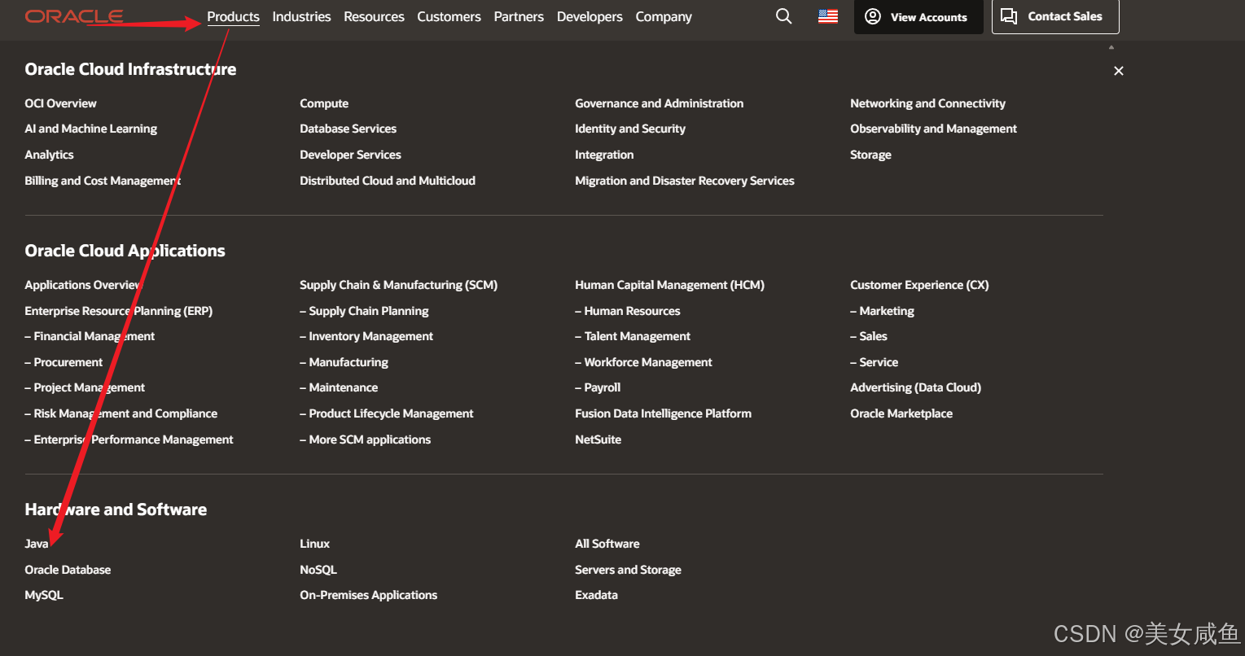Select Oracle Marketplace
The width and height of the screenshot is (1245, 656).
click(x=901, y=413)
